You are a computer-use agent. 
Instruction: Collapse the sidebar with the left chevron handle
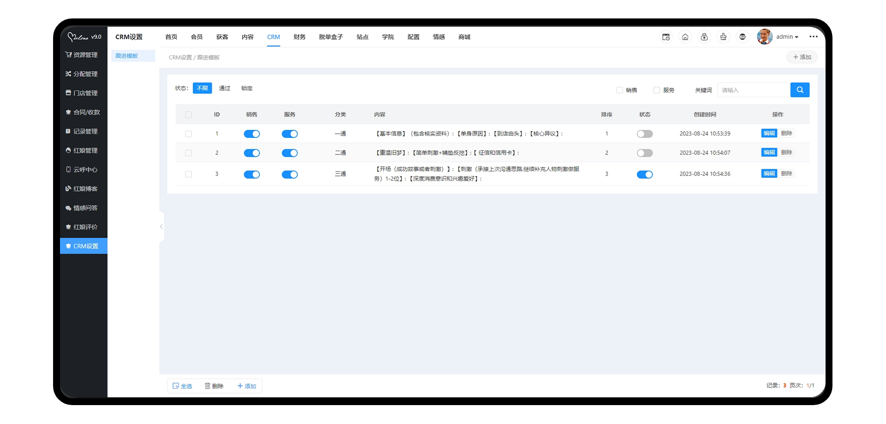point(161,226)
